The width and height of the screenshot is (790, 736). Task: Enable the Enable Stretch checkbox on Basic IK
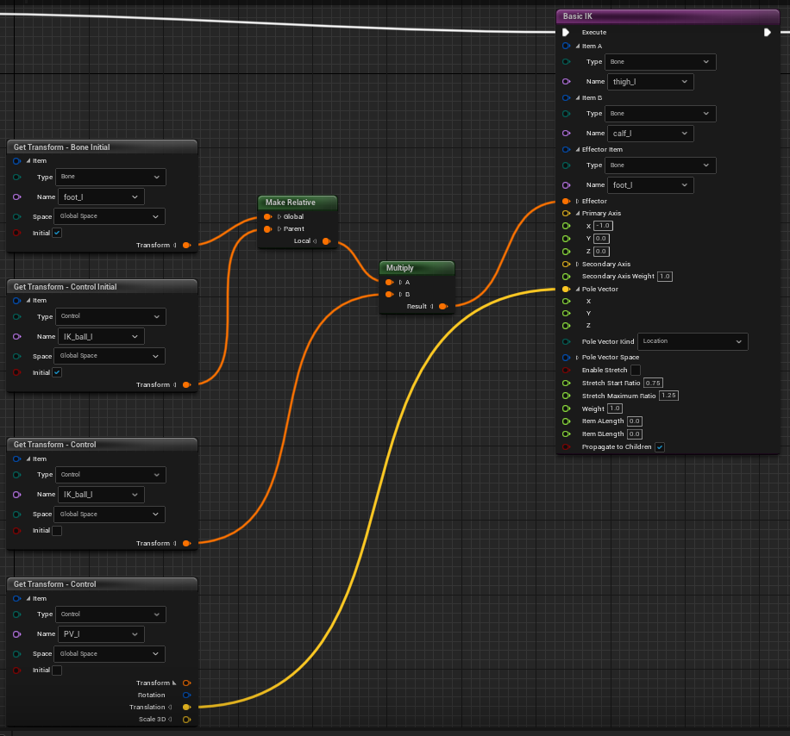(632, 370)
